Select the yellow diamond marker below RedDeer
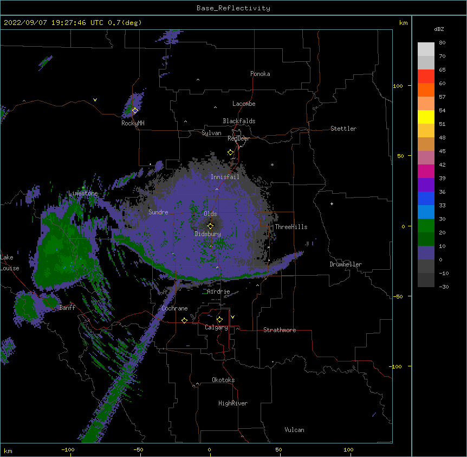This screenshot has height=457, width=467. click(230, 153)
